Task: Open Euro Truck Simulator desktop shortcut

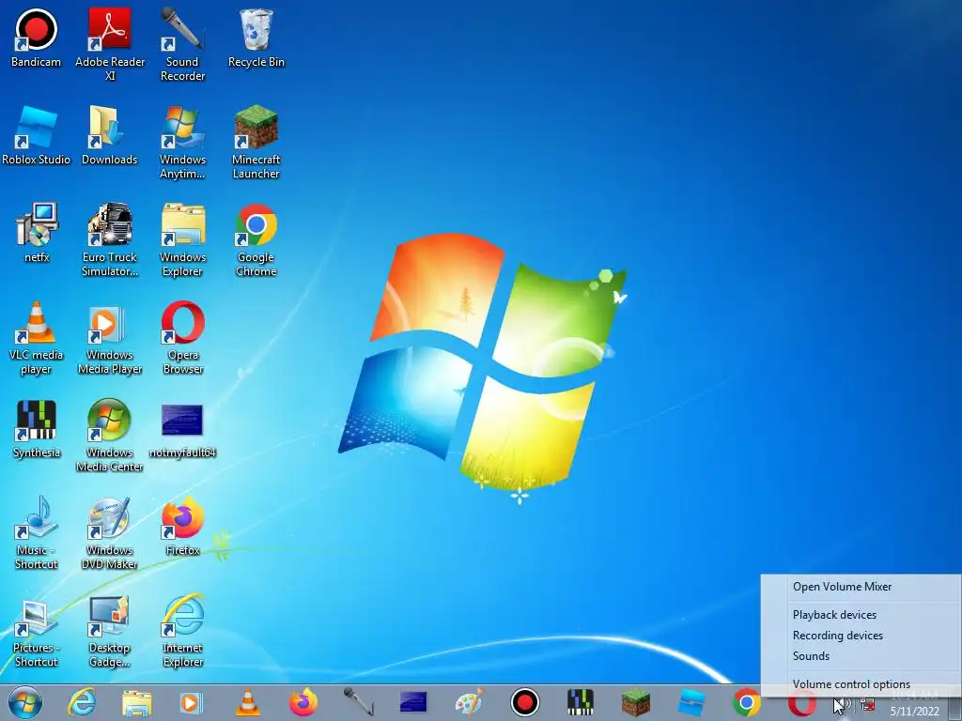Action: [x=110, y=240]
